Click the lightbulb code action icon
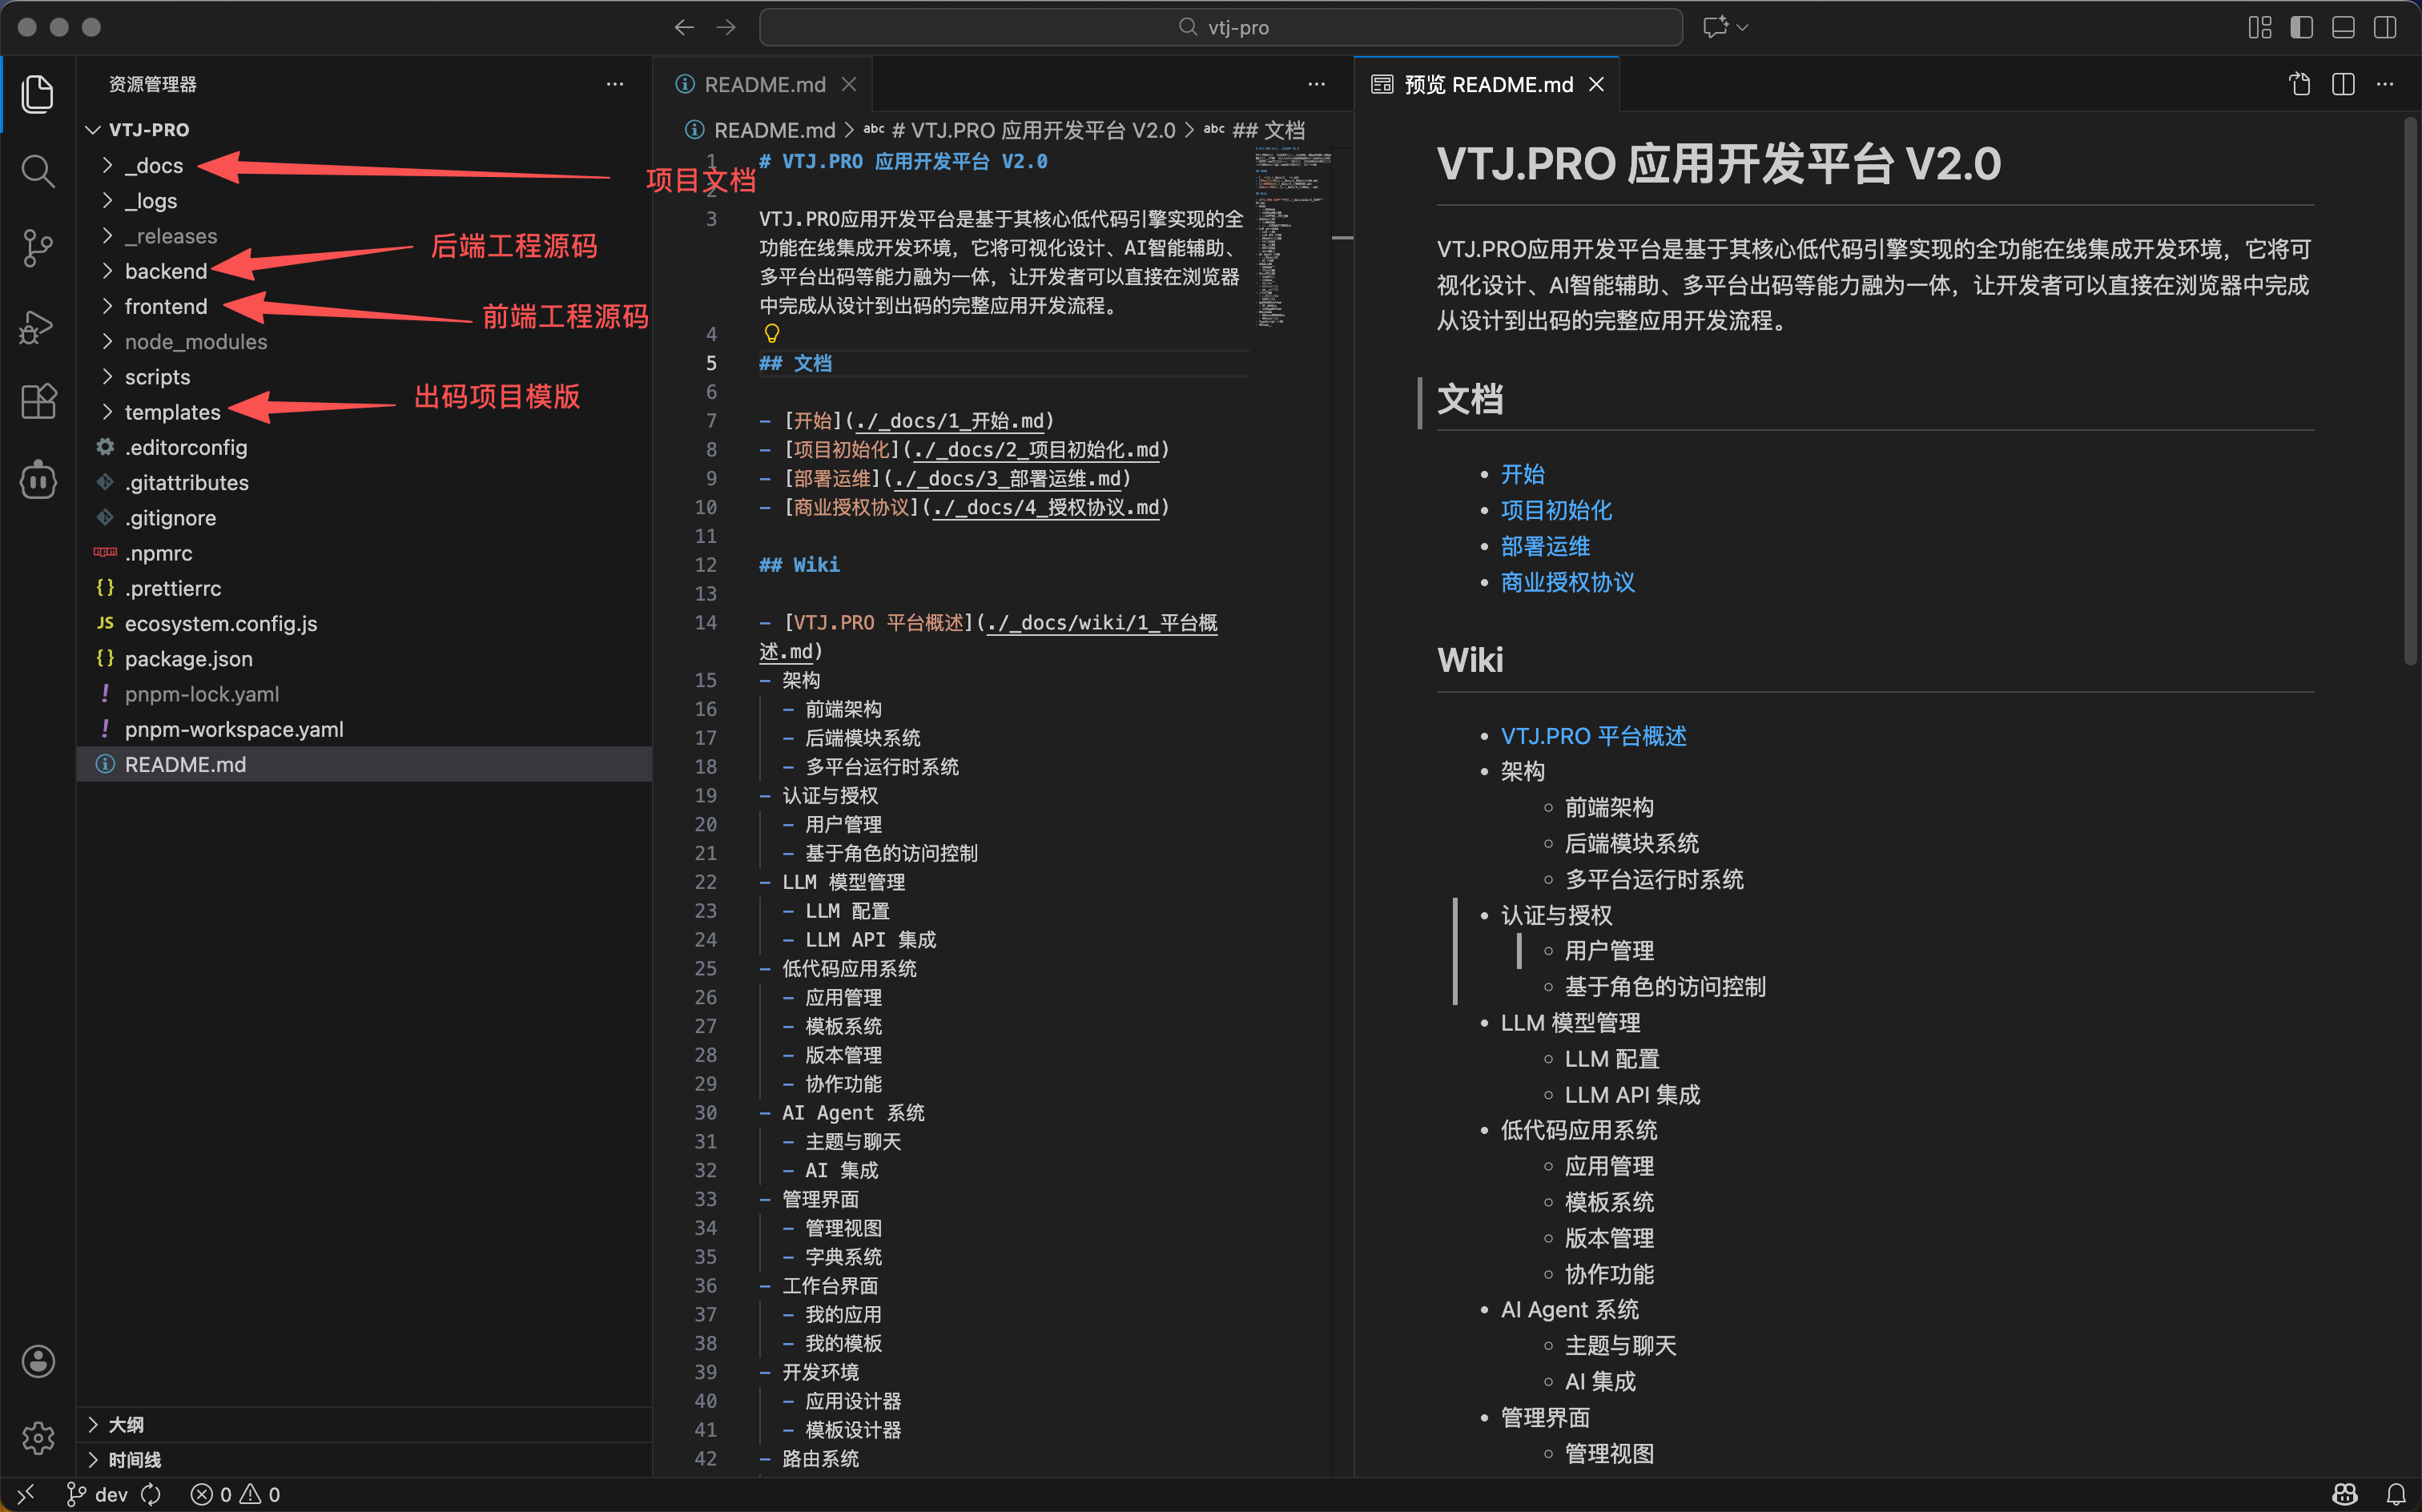The image size is (2422, 1512). (x=772, y=333)
